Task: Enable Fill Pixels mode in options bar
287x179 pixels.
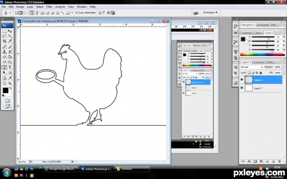Action: pyautogui.click(x=25, y=13)
